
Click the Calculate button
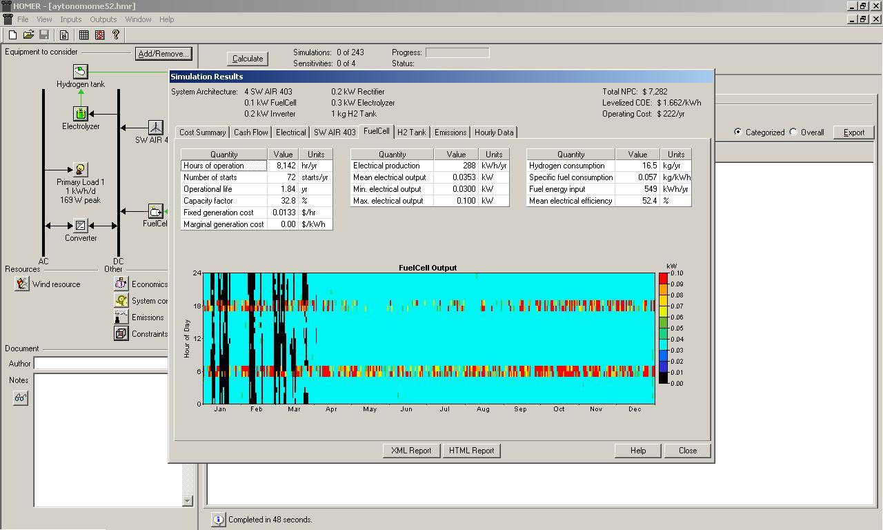click(x=248, y=59)
